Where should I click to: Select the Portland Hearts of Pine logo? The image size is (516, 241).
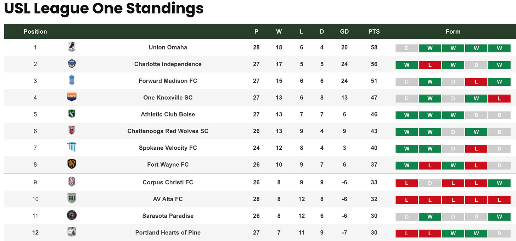(x=72, y=232)
